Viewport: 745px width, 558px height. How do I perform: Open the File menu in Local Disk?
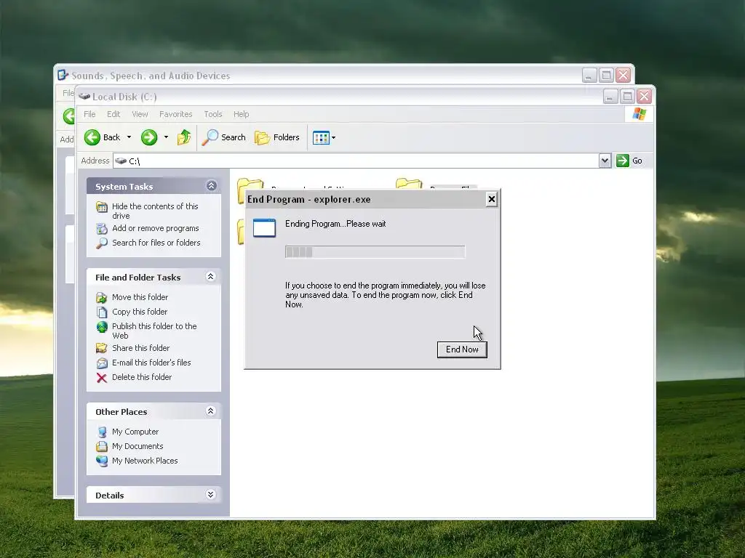(89, 114)
